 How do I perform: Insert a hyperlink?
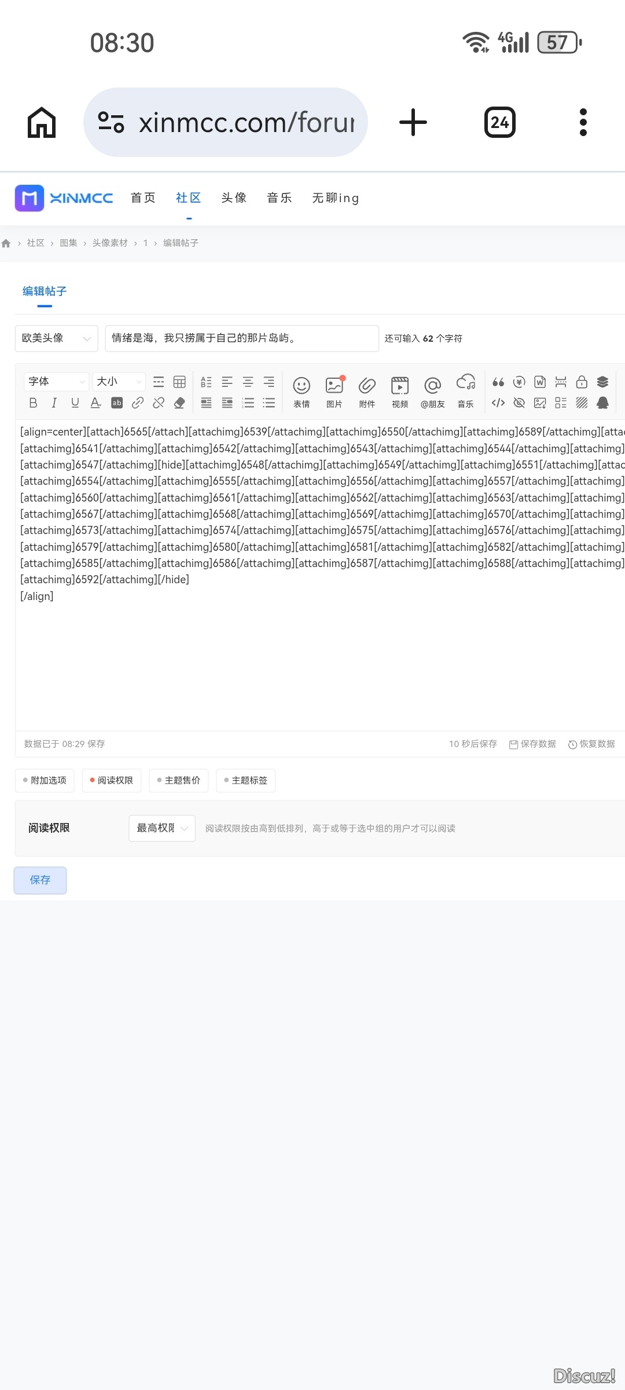[138, 403]
